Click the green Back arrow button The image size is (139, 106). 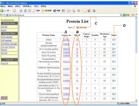click(x=2, y=11)
